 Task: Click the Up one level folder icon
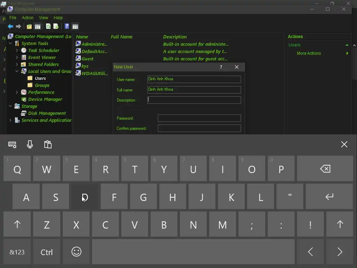pyautogui.click(x=29, y=27)
